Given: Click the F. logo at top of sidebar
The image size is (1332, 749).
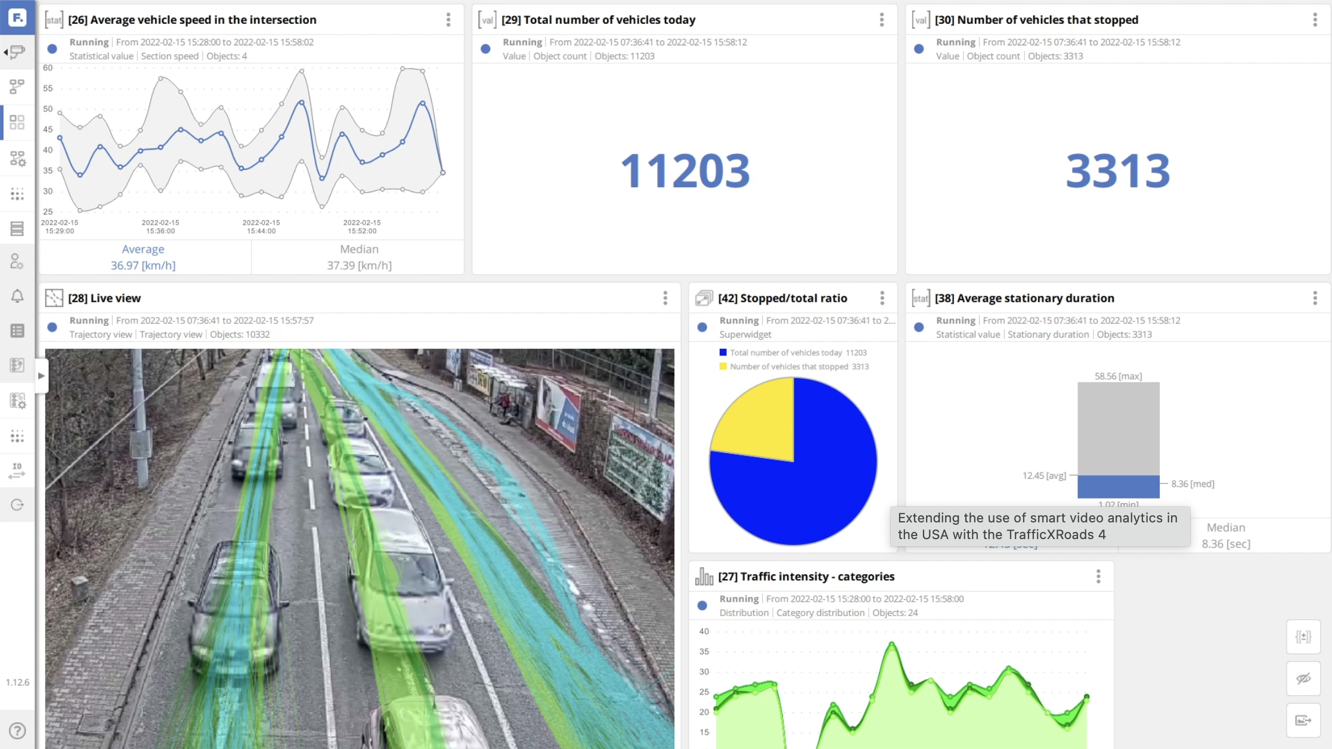Looking at the screenshot, I should (x=17, y=17).
